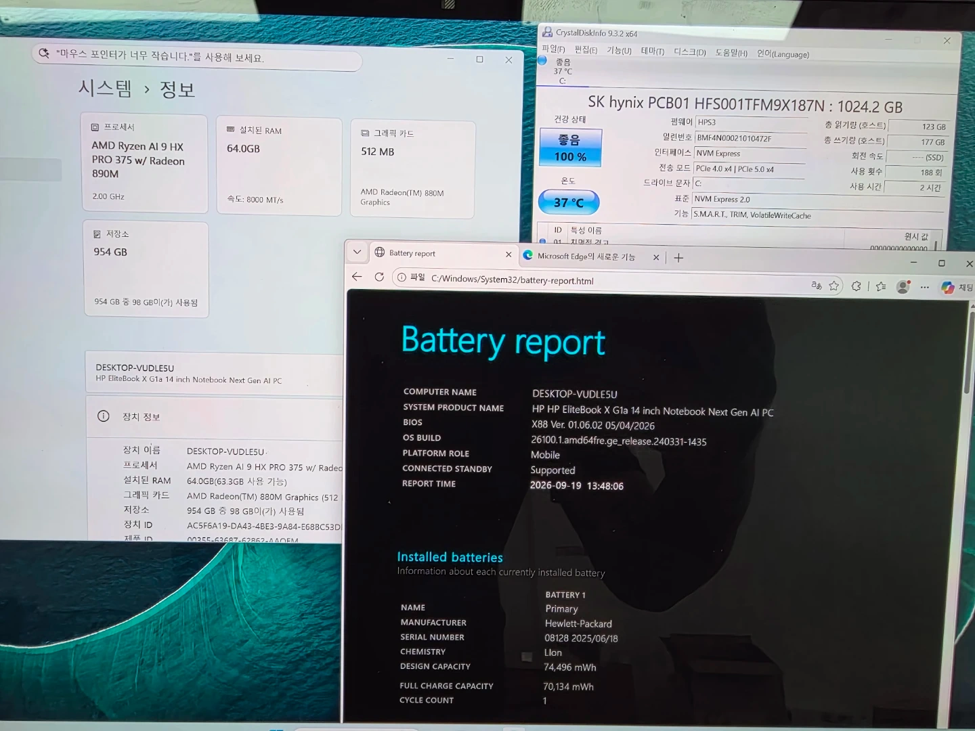
Task: Close the CrystalDiskInfo window
Action: [x=947, y=41]
